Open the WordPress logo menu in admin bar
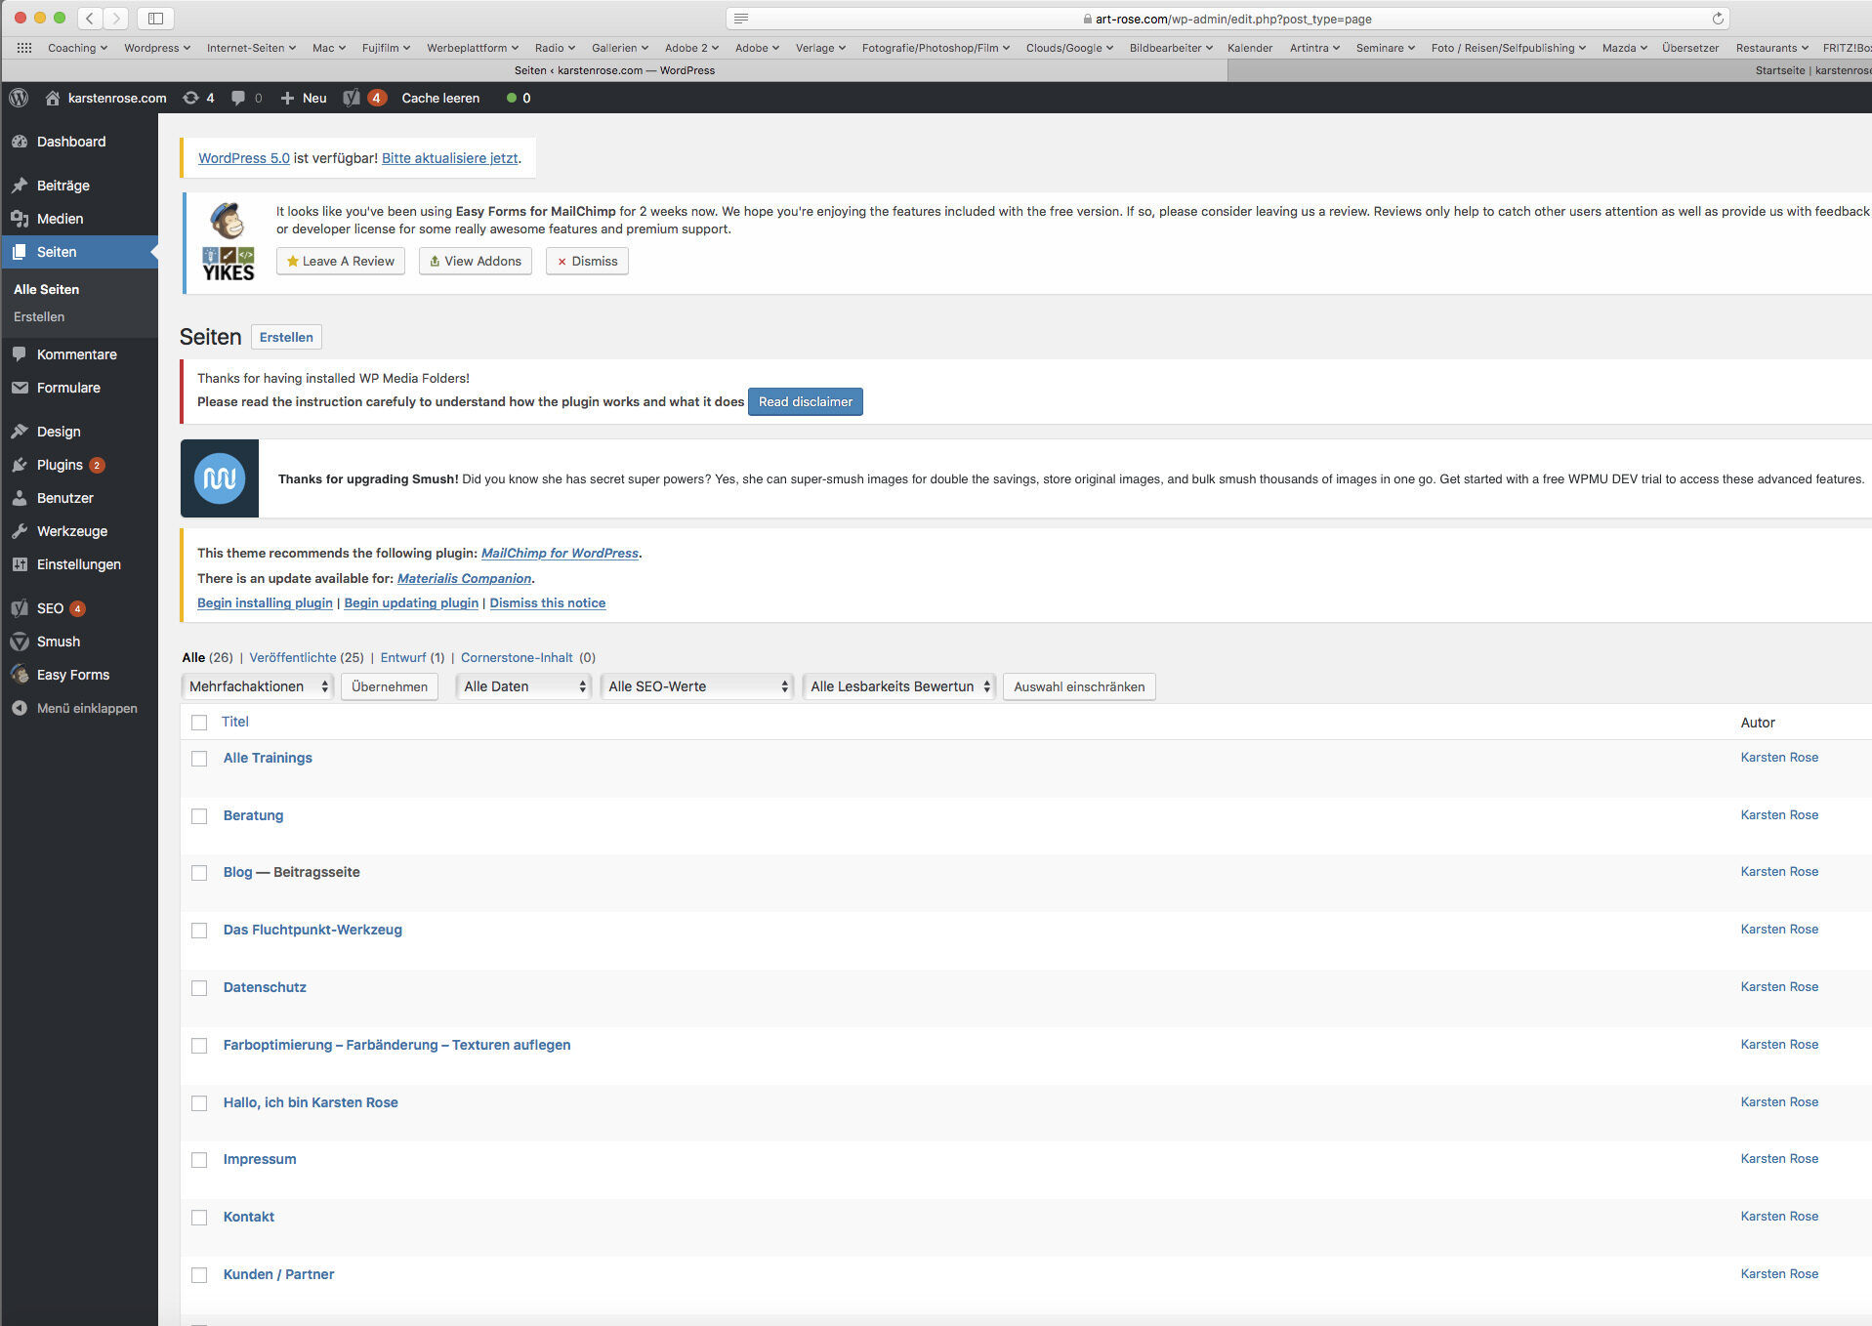 [x=19, y=98]
